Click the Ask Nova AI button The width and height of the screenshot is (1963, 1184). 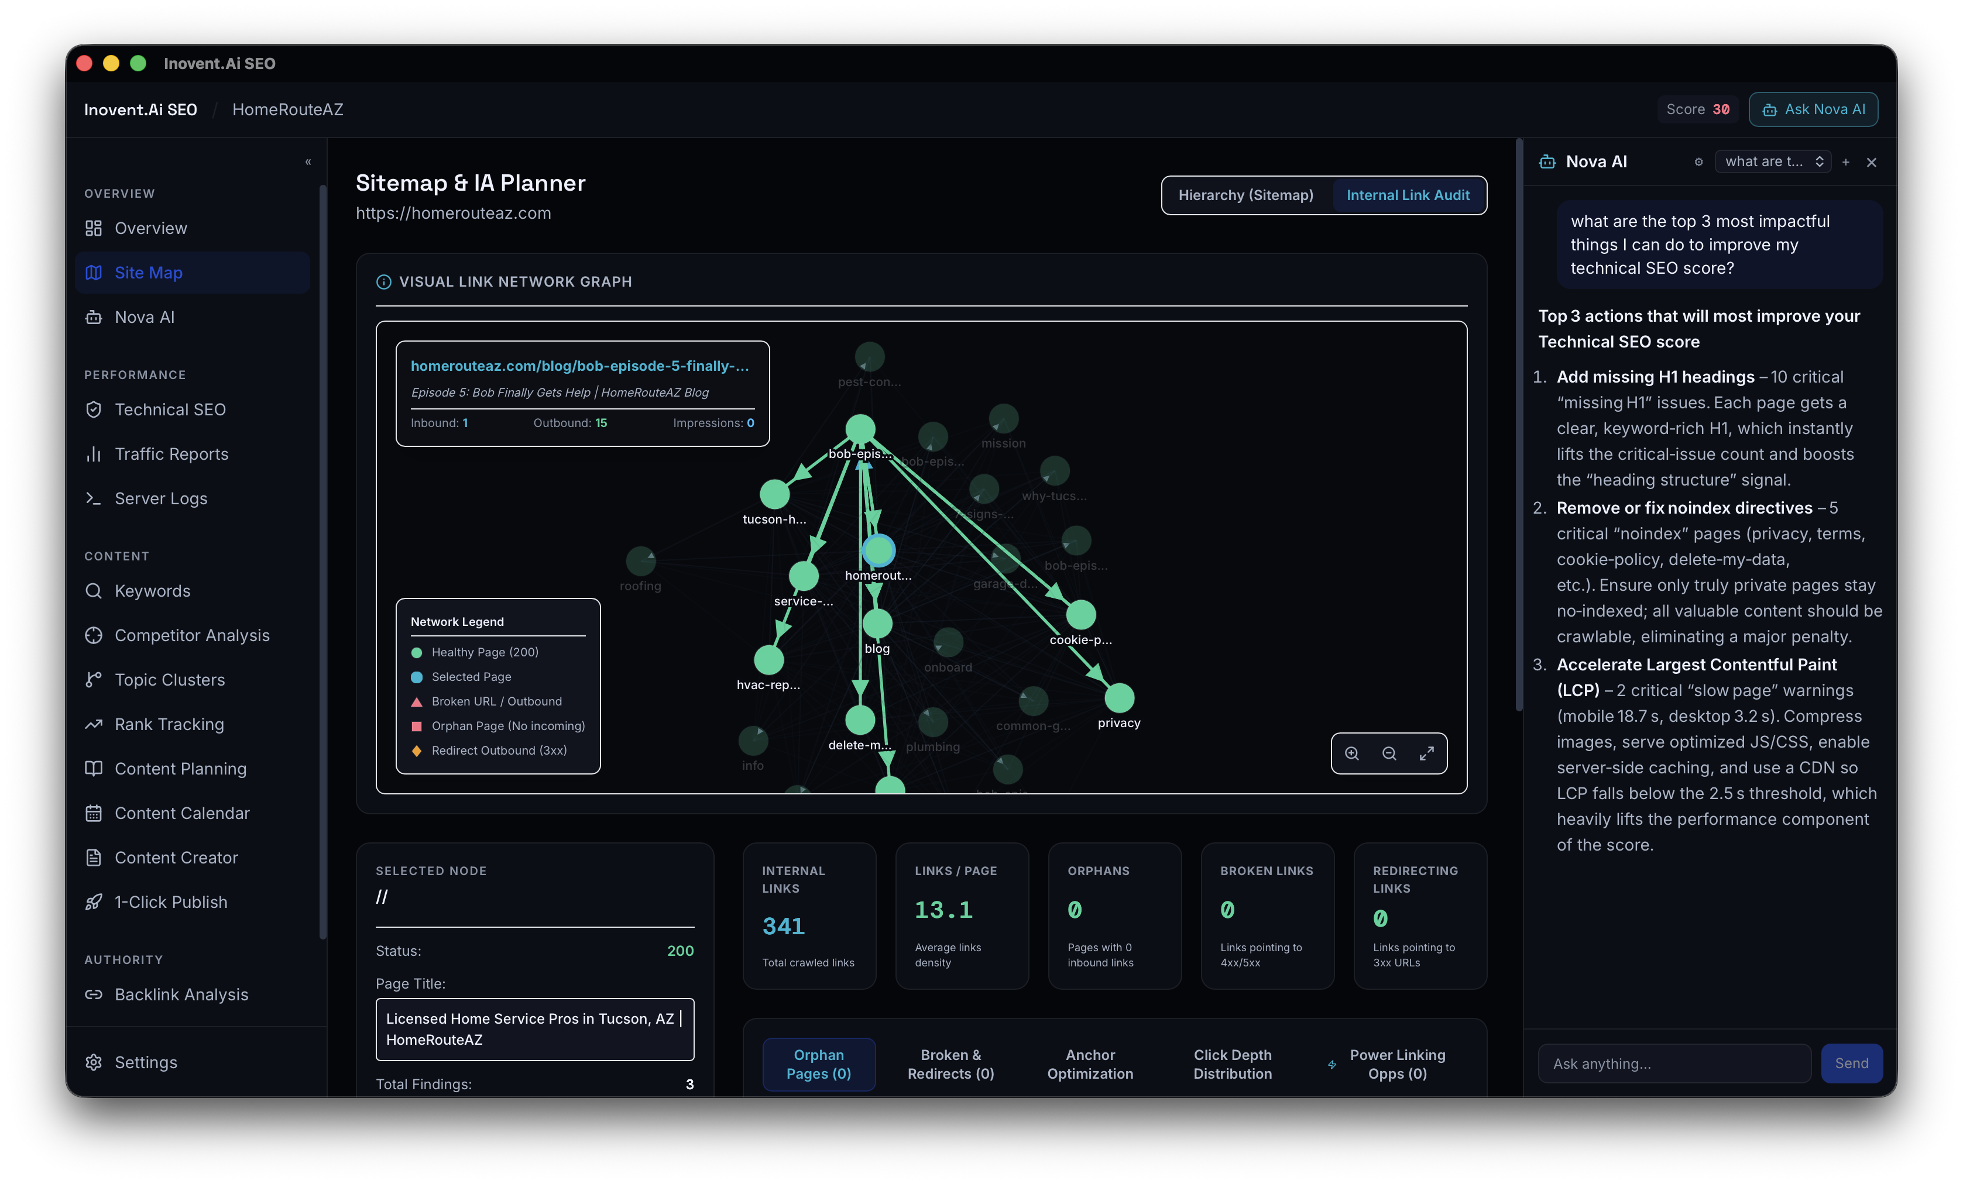point(1813,109)
